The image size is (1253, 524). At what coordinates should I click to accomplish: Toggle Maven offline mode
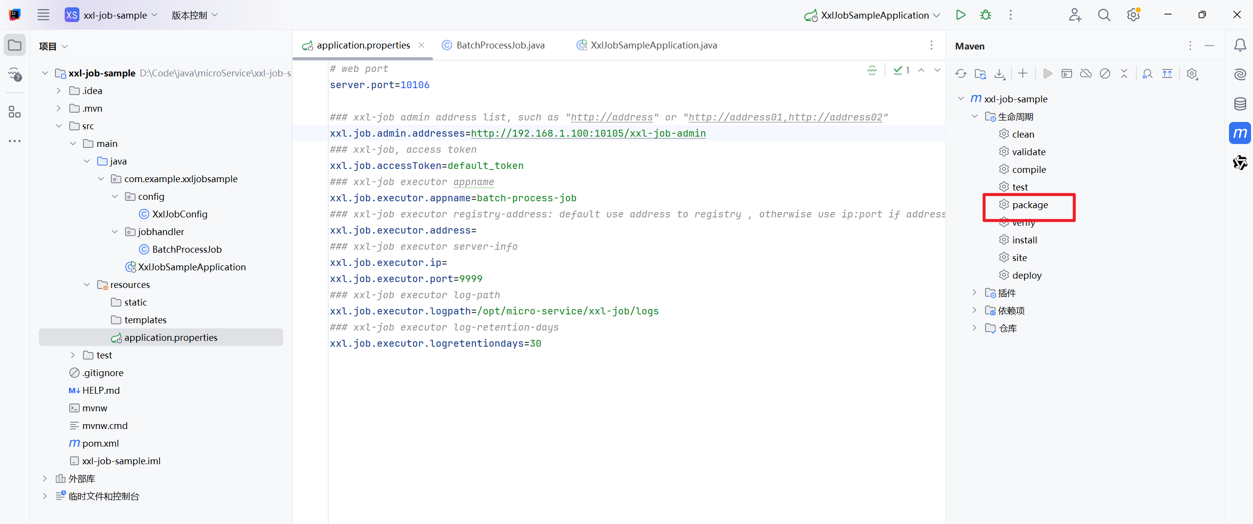(x=1086, y=73)
